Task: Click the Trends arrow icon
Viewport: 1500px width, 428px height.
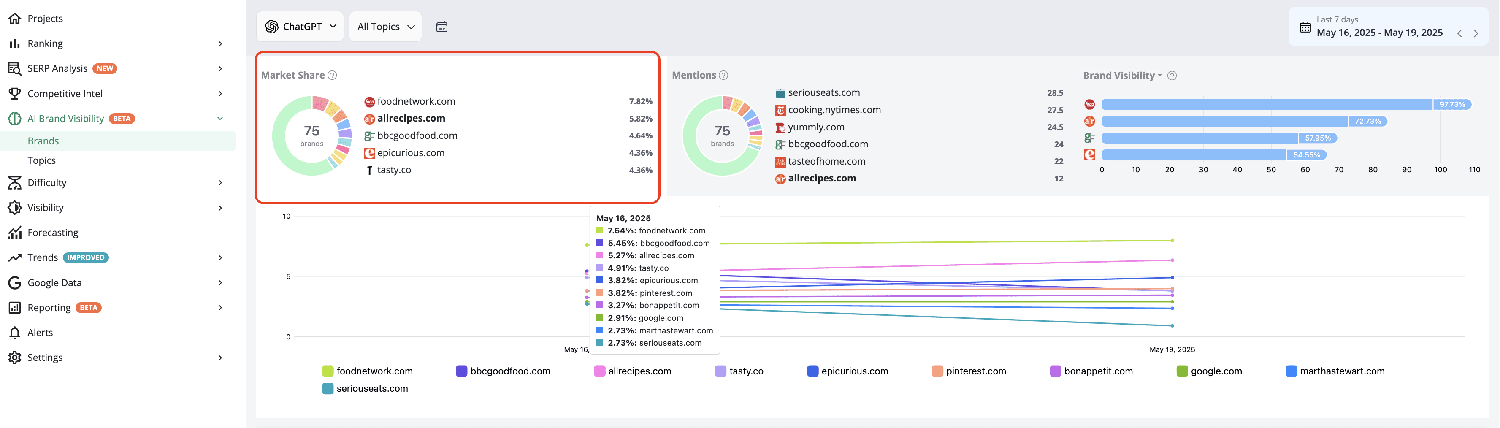Action: tap(14, 258)
